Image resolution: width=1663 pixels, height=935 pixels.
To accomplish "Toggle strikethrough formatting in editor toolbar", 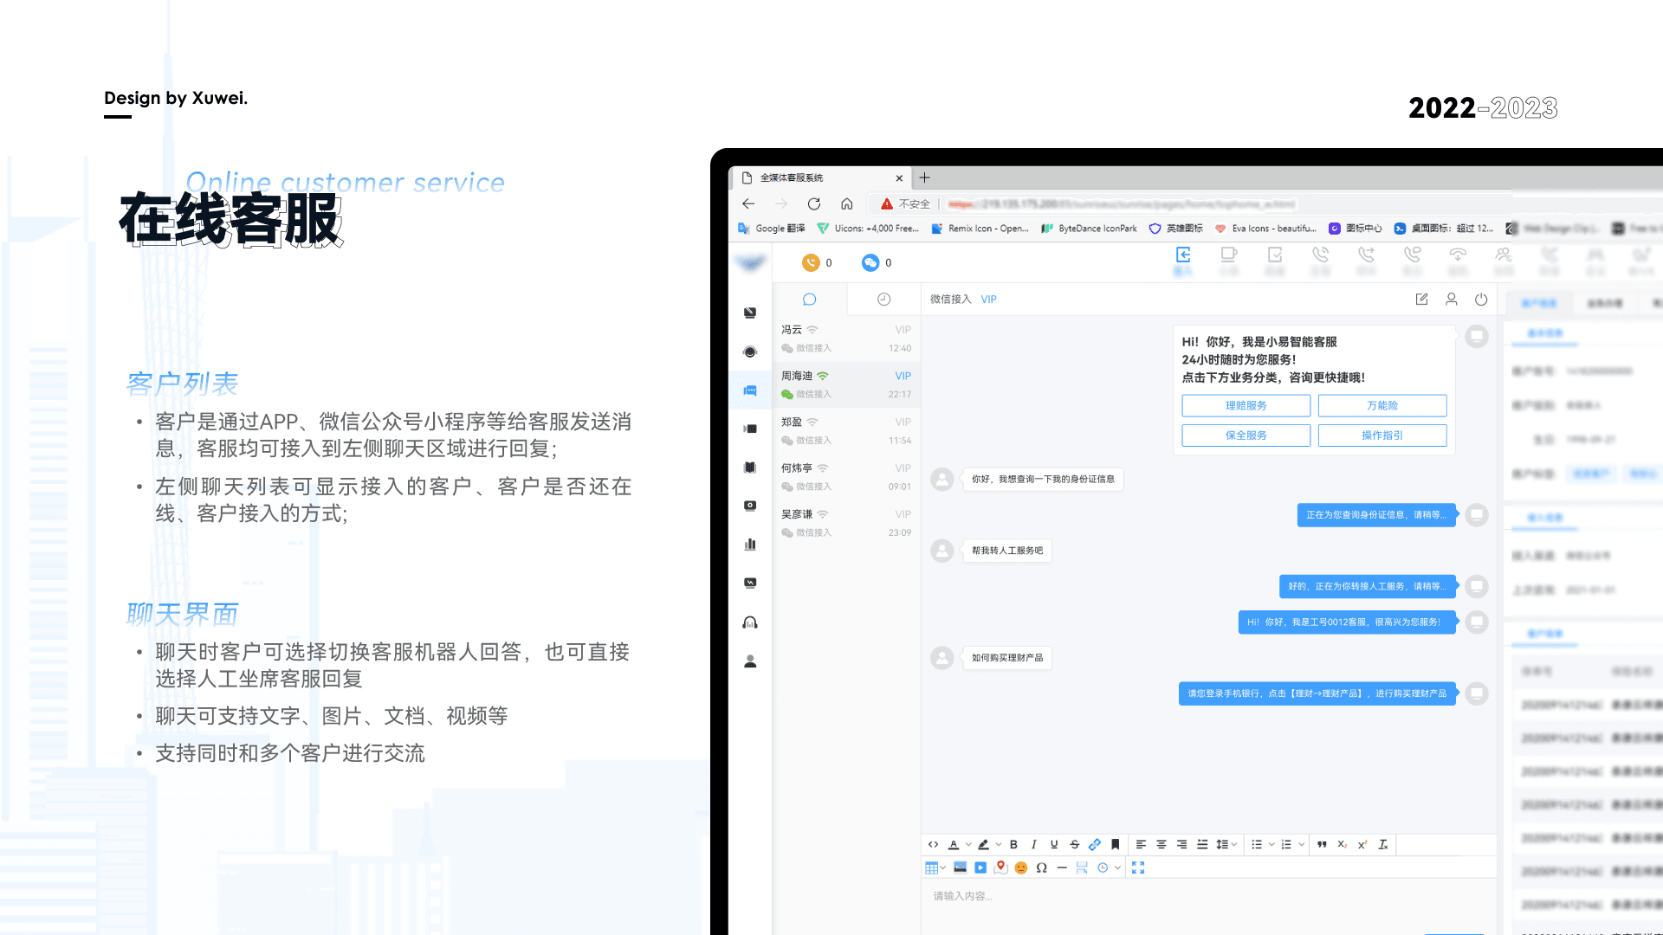I will tap(1074, 844).
